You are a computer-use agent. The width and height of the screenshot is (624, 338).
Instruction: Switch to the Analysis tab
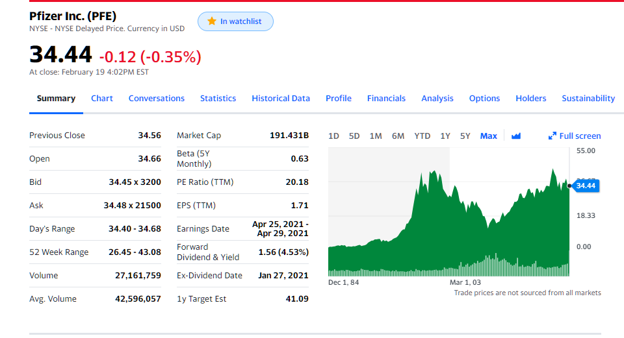click(x=437, y=98)
